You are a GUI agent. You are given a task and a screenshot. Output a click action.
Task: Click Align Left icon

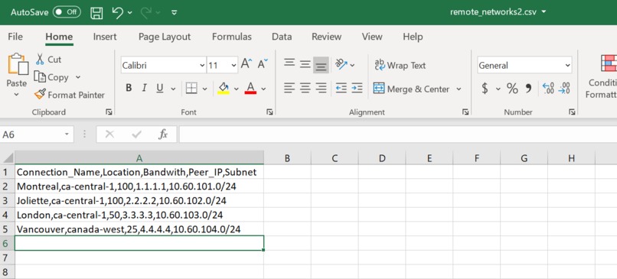pyautogui.click(x=289, y=88)
